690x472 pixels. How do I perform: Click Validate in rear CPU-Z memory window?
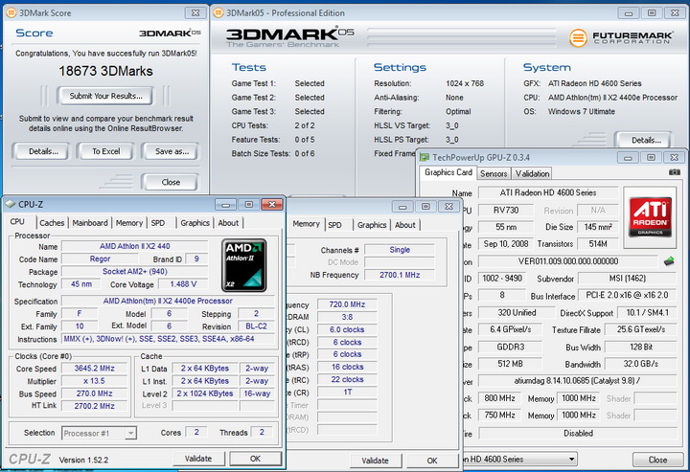pyautogui.click(x=376, y=461)
